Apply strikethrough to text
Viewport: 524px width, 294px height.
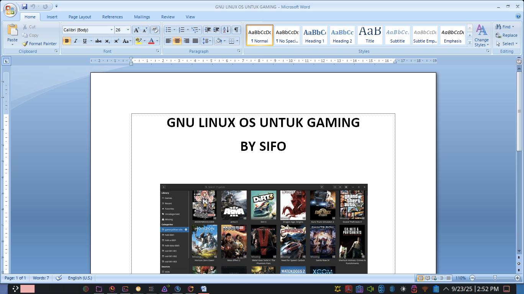click(98, 41)
